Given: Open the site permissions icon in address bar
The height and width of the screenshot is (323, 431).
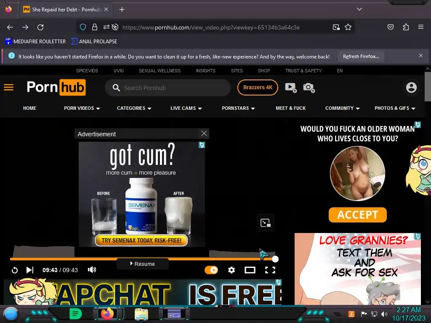Looking at the screenshot, I should [106, 27].
